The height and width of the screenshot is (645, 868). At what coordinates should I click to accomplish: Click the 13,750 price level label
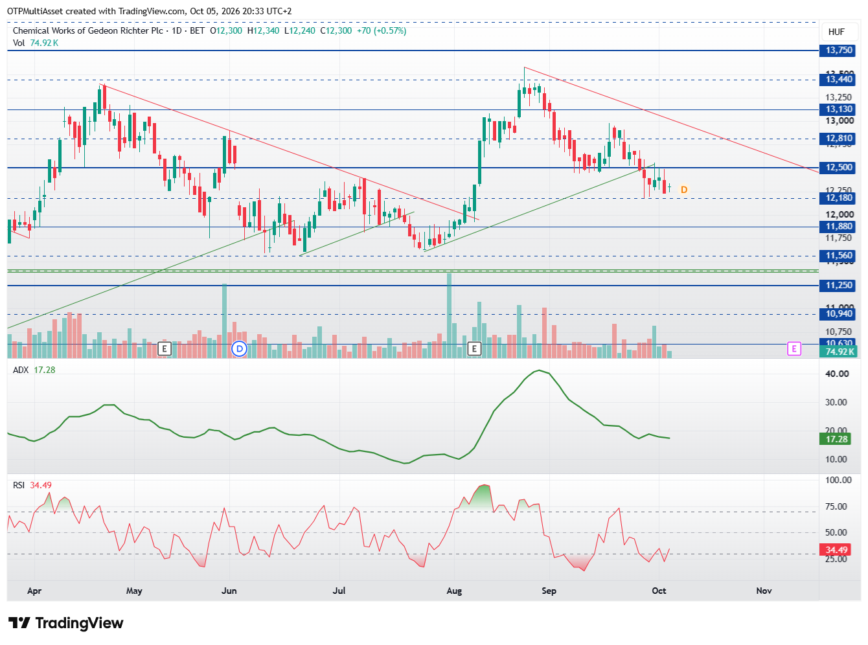coord(839,50)
